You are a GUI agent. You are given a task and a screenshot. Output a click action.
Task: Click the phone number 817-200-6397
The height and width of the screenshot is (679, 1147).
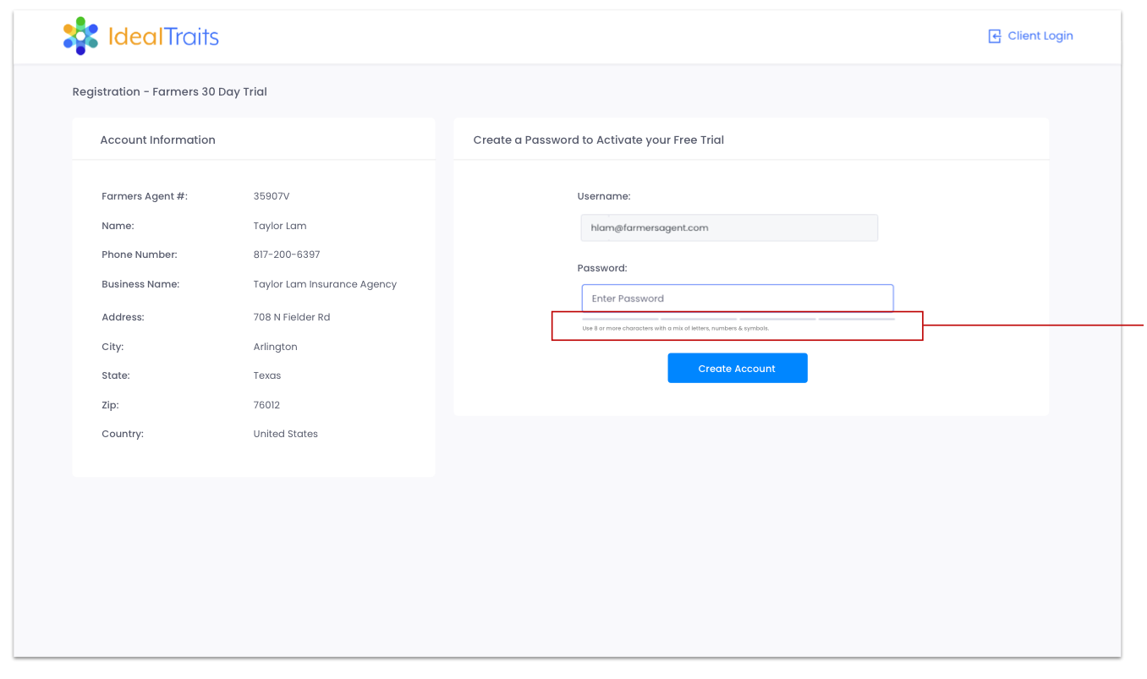click(x=287, y=255)
